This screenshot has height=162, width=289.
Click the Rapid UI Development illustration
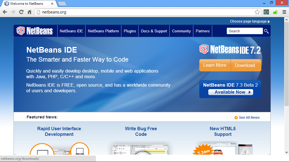(x=59, y=149)
